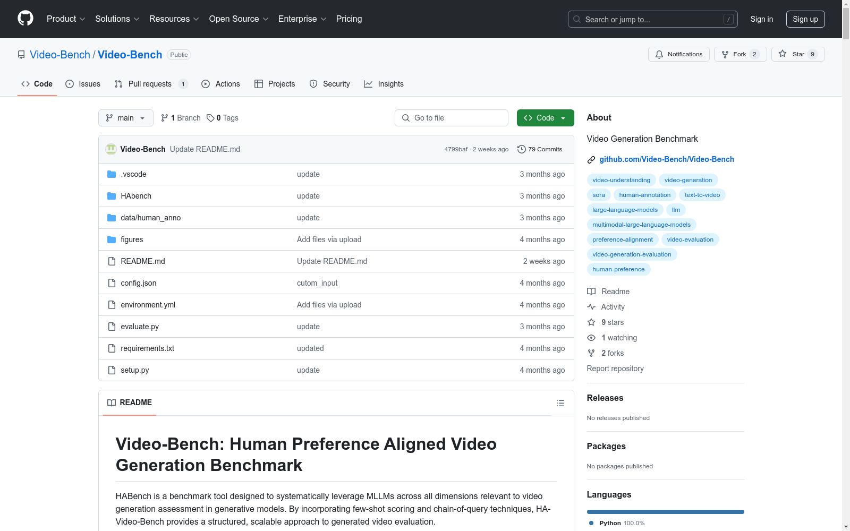Select the Code repository tab
Viewport: 850px width, 531px height.
coord(37,84)
